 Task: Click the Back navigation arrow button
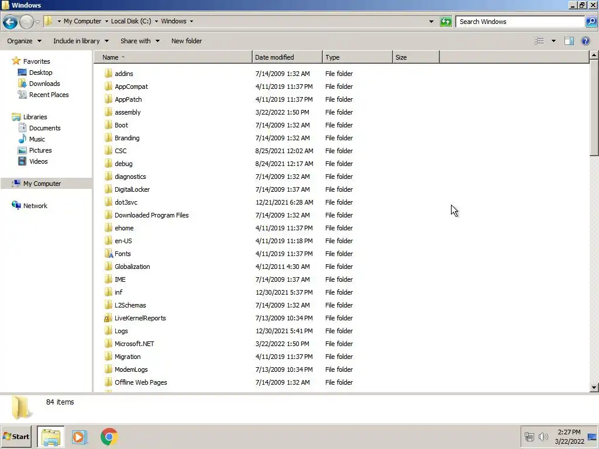[x=11, y=22]
